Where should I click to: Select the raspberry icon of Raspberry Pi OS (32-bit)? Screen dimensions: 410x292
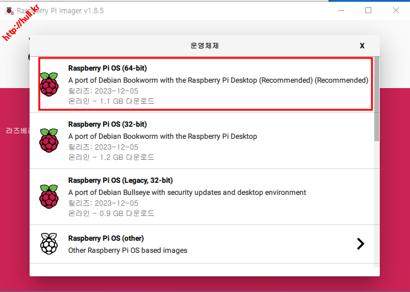click(49, 140)
